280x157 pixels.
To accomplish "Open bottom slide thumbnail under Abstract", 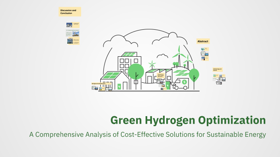I will tap(205, 59).
